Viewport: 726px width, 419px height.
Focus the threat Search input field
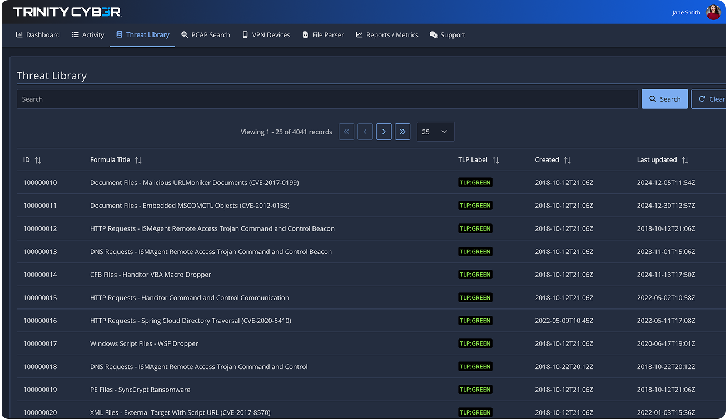point(327,99)
